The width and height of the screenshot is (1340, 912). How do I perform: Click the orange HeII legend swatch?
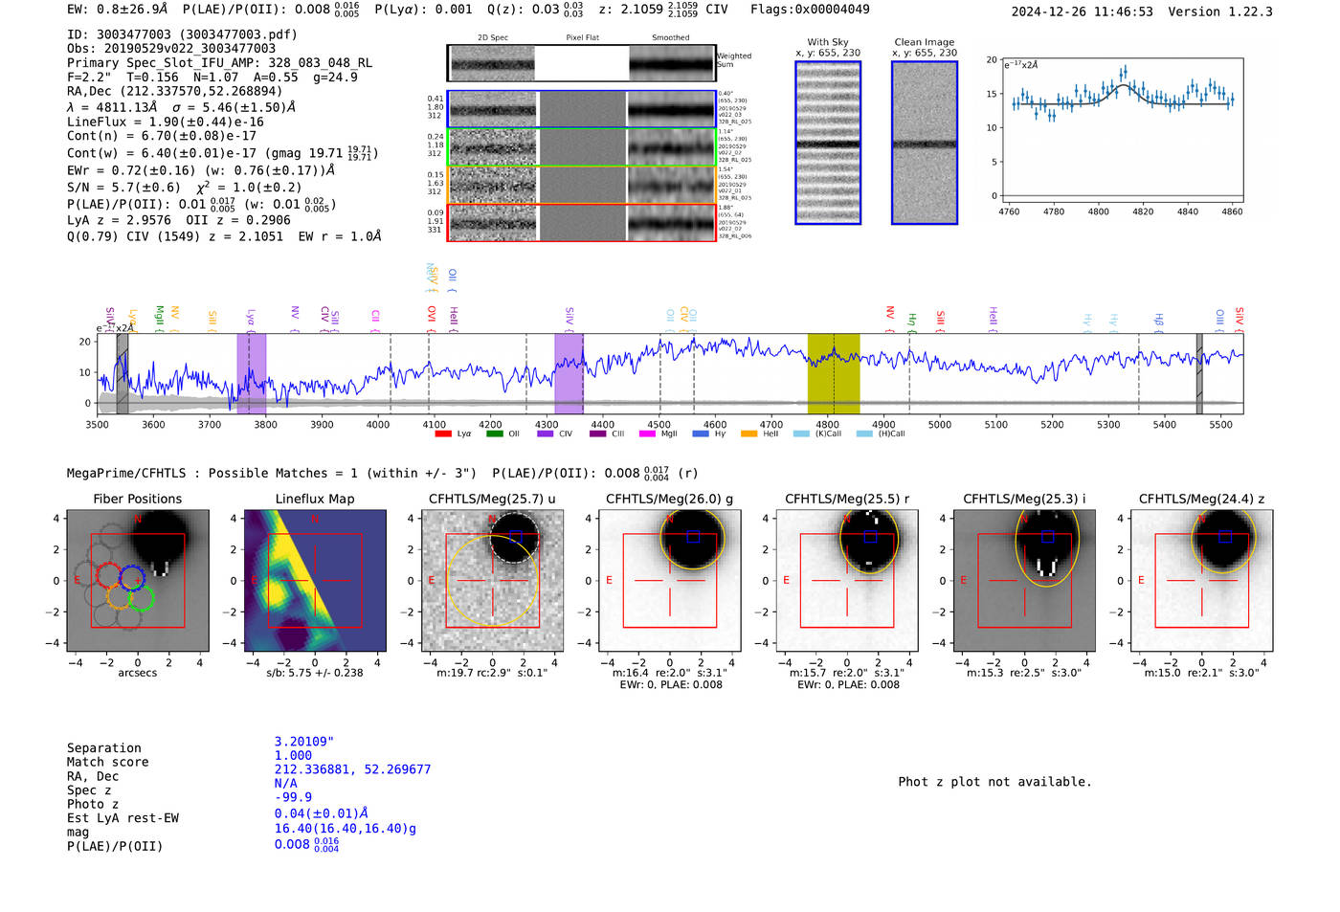[x=748, y=434]
